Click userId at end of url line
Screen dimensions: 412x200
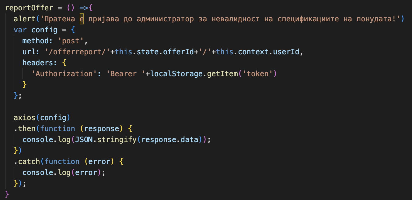point(287,52)
